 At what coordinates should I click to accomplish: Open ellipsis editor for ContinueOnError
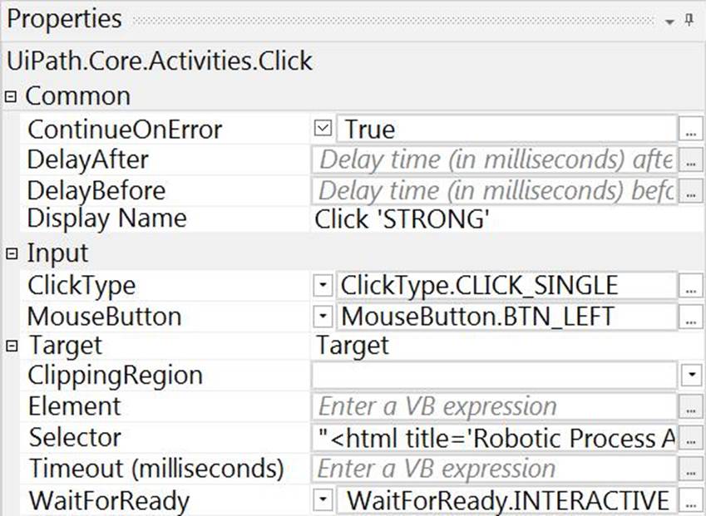692,130
